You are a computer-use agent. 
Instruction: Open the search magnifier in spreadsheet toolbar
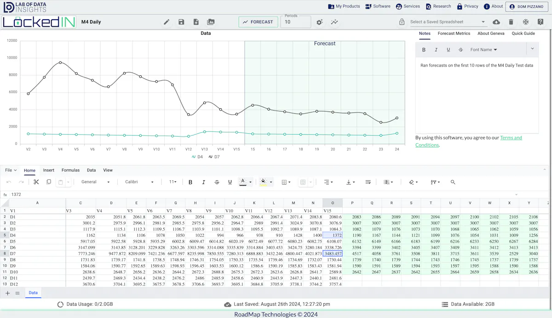(453, 182)
